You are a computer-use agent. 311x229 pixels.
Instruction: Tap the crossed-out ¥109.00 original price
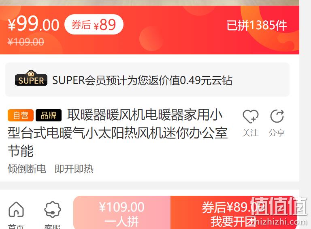click(26, 42)
